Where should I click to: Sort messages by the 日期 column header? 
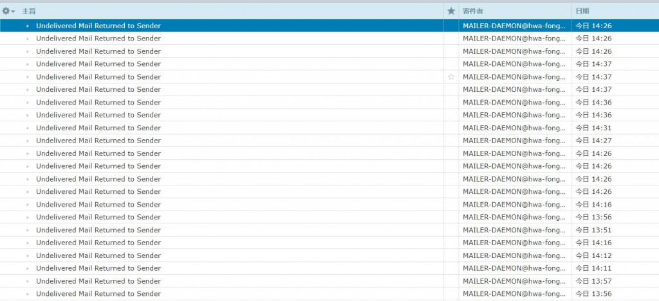click(x=582, y=12)
